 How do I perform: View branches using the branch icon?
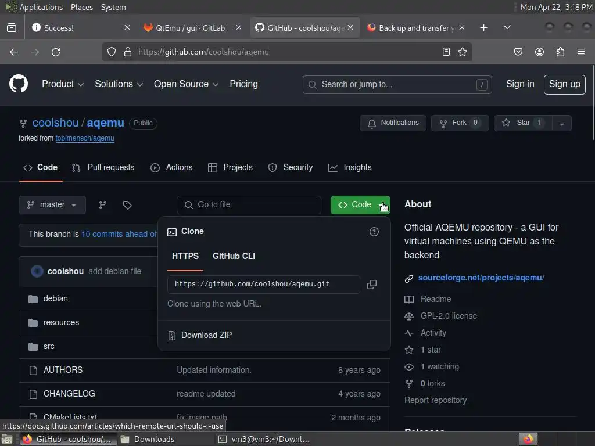point(102,205)
